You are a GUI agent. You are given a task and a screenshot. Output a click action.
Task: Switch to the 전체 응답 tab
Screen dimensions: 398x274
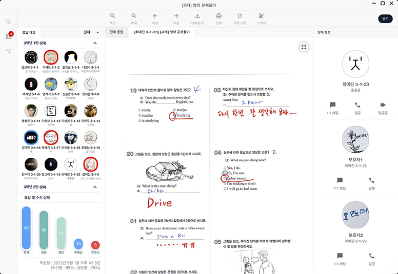coord(116,32)
